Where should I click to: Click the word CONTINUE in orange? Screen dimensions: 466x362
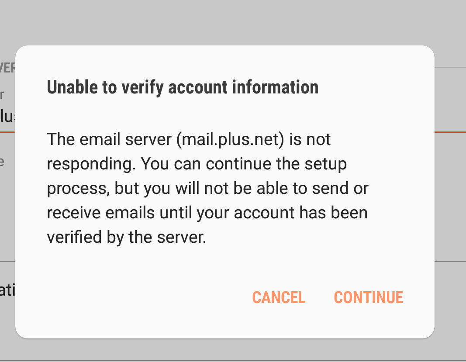pos(368,297)
